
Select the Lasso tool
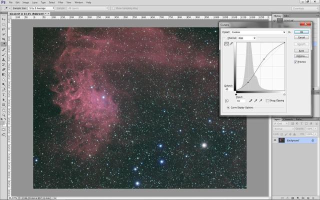(3, 28)
